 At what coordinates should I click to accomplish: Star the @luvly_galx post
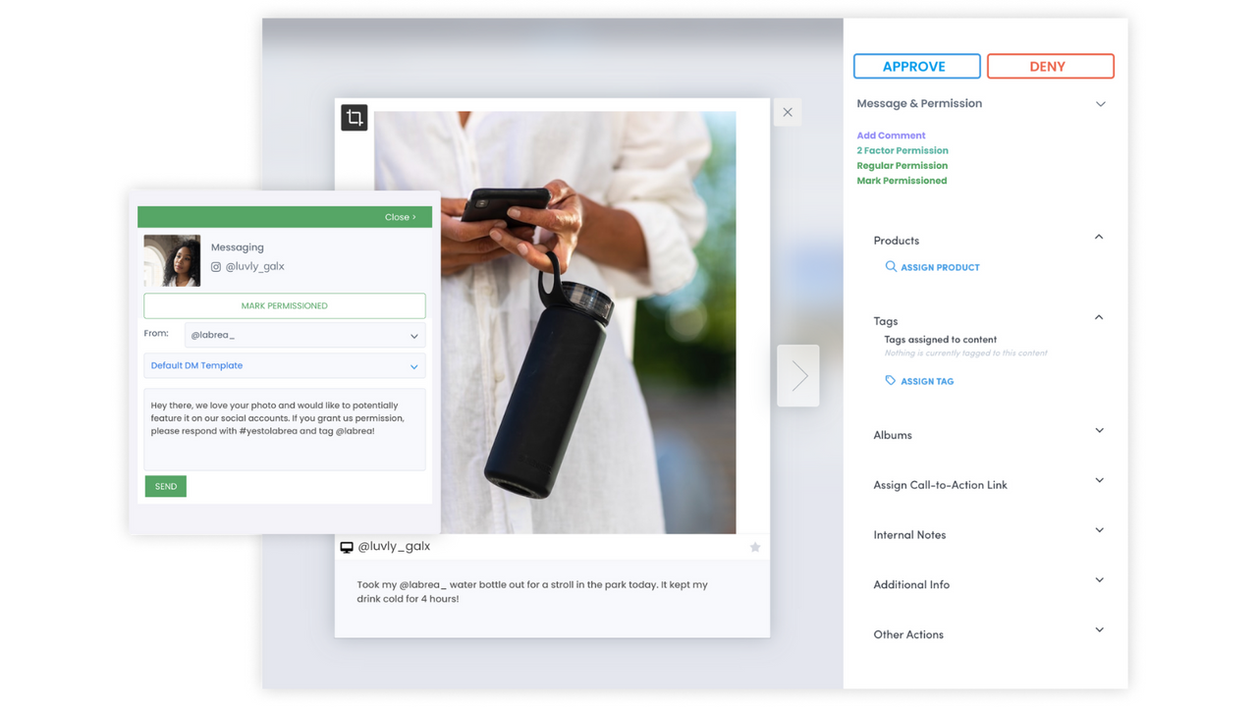(x=754, y=547)
